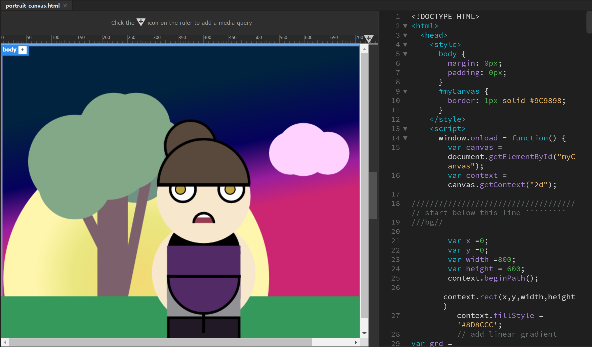Click the '///bg//' comment line
This screenshot has width=592, height=347.
(x=427, y=222)
